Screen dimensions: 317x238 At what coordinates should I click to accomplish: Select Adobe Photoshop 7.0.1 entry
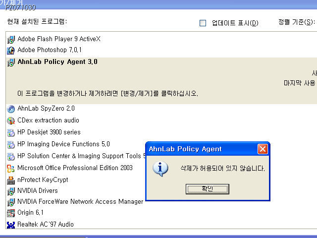(x=50, y=50)
